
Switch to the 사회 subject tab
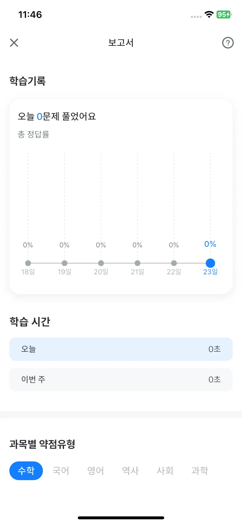[x=165, y=471]
